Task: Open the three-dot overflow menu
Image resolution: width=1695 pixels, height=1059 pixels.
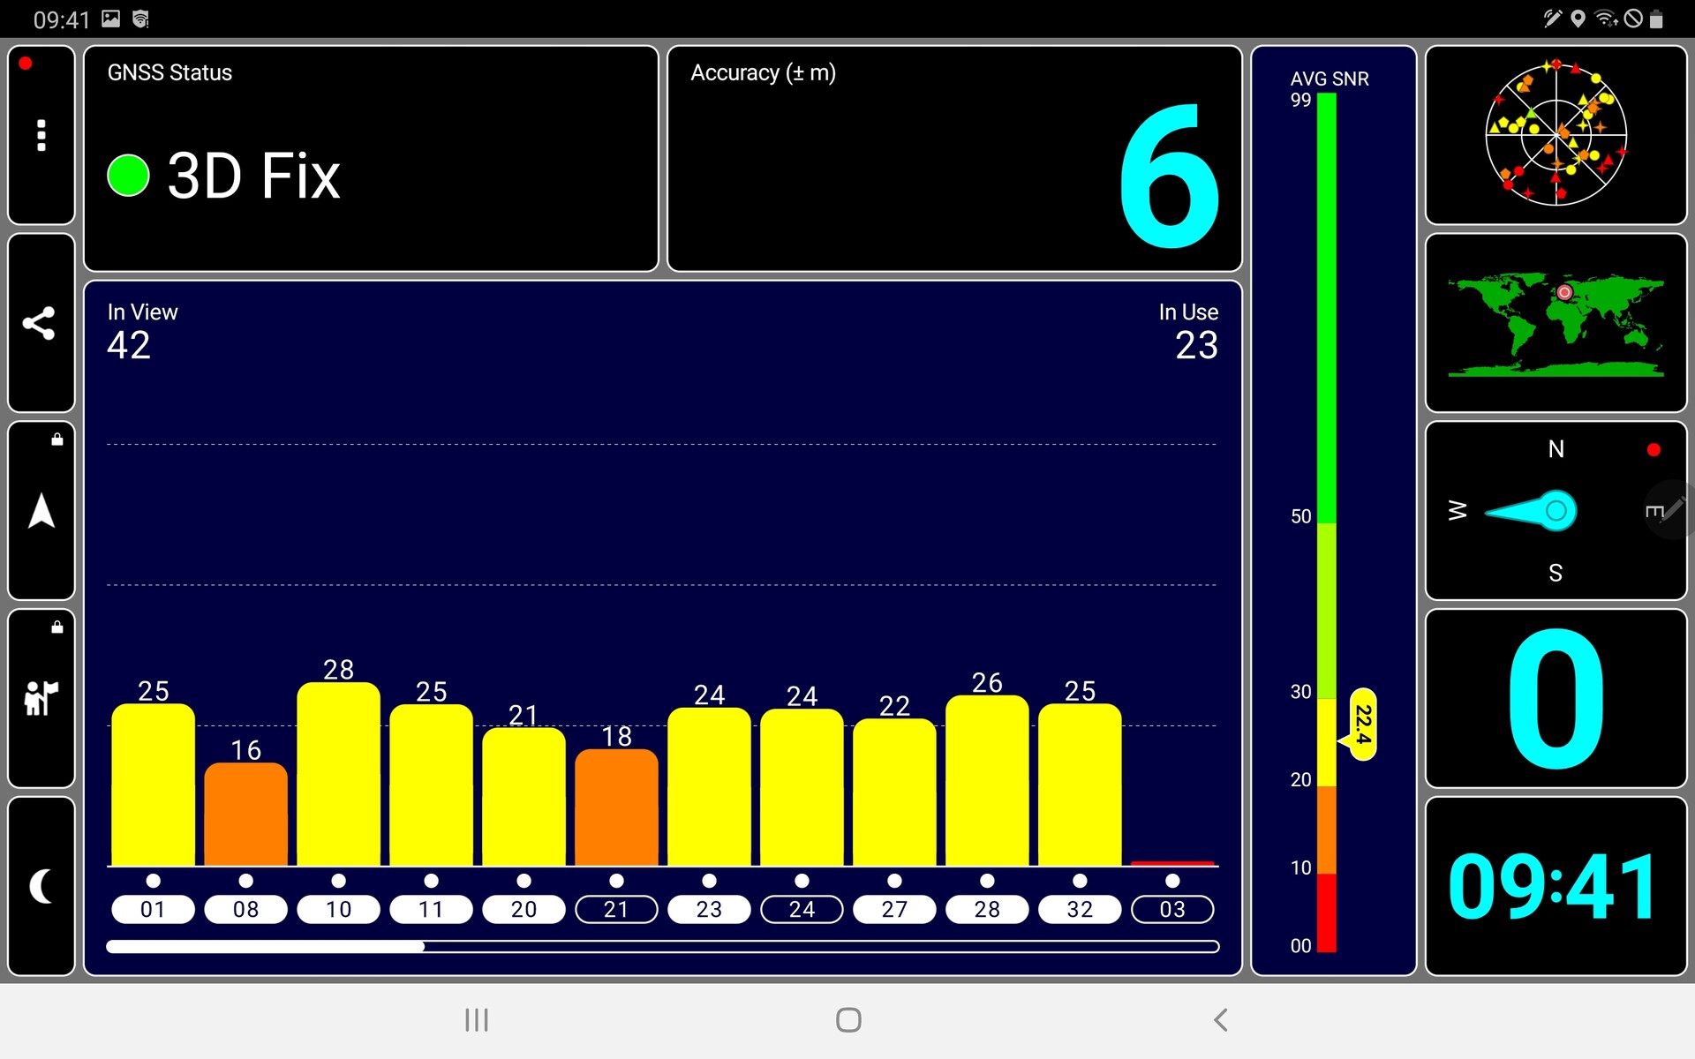Action: tap(41, 135)
